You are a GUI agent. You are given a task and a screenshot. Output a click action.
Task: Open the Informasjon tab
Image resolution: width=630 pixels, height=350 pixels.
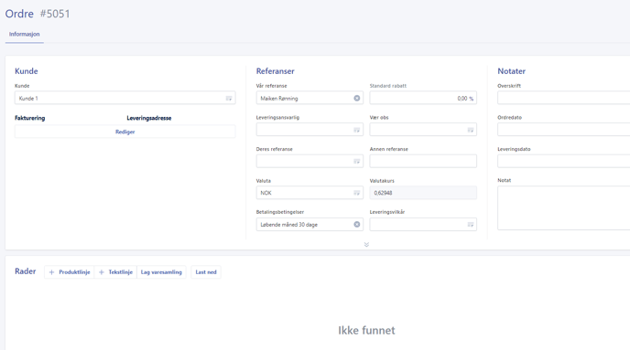point(24,34)
